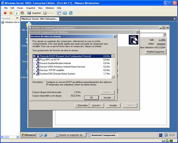Click Annuler in Services de mise en réseau
This screenshot has height=143, width=178.
tap(107, 98)
